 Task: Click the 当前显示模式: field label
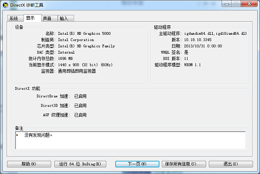[42, 65]
